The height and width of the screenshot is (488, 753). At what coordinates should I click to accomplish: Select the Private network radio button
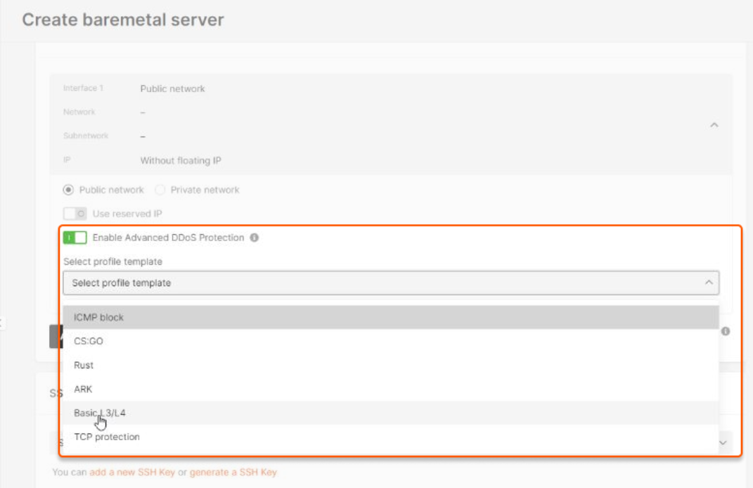tap(160, 190)
